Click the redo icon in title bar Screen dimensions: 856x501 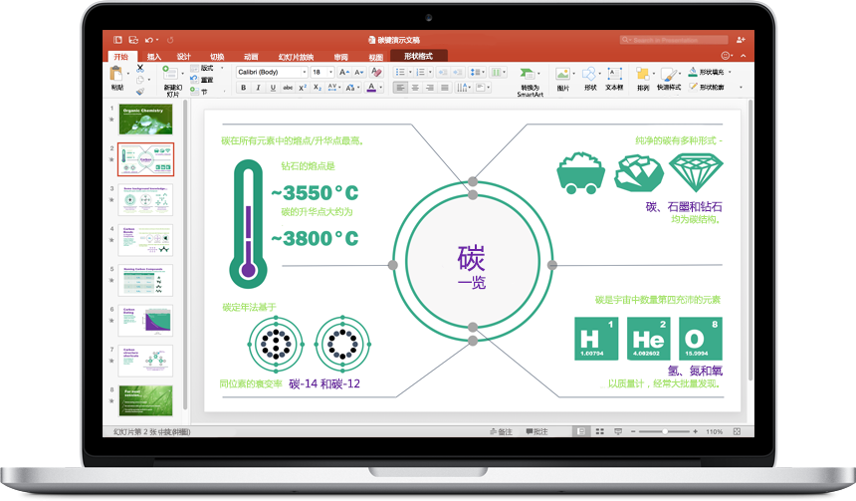(170, 40)
